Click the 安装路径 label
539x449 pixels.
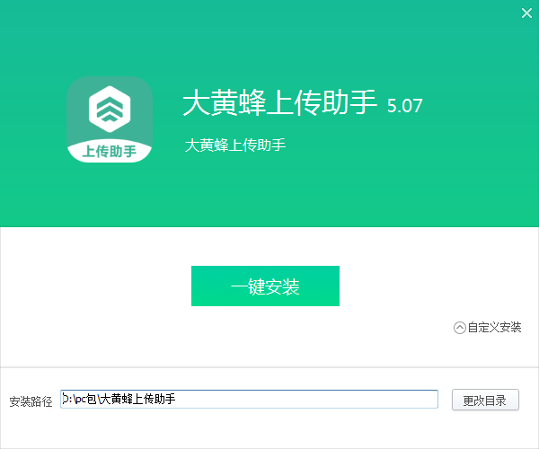(31, 401)
